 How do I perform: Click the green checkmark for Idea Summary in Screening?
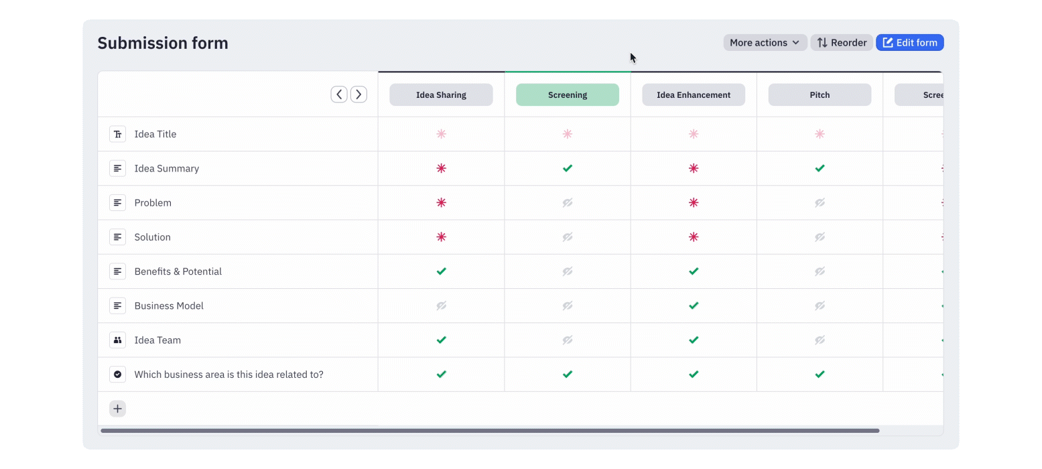568,168
